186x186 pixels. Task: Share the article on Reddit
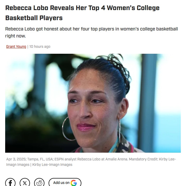(x=39, y=183)
